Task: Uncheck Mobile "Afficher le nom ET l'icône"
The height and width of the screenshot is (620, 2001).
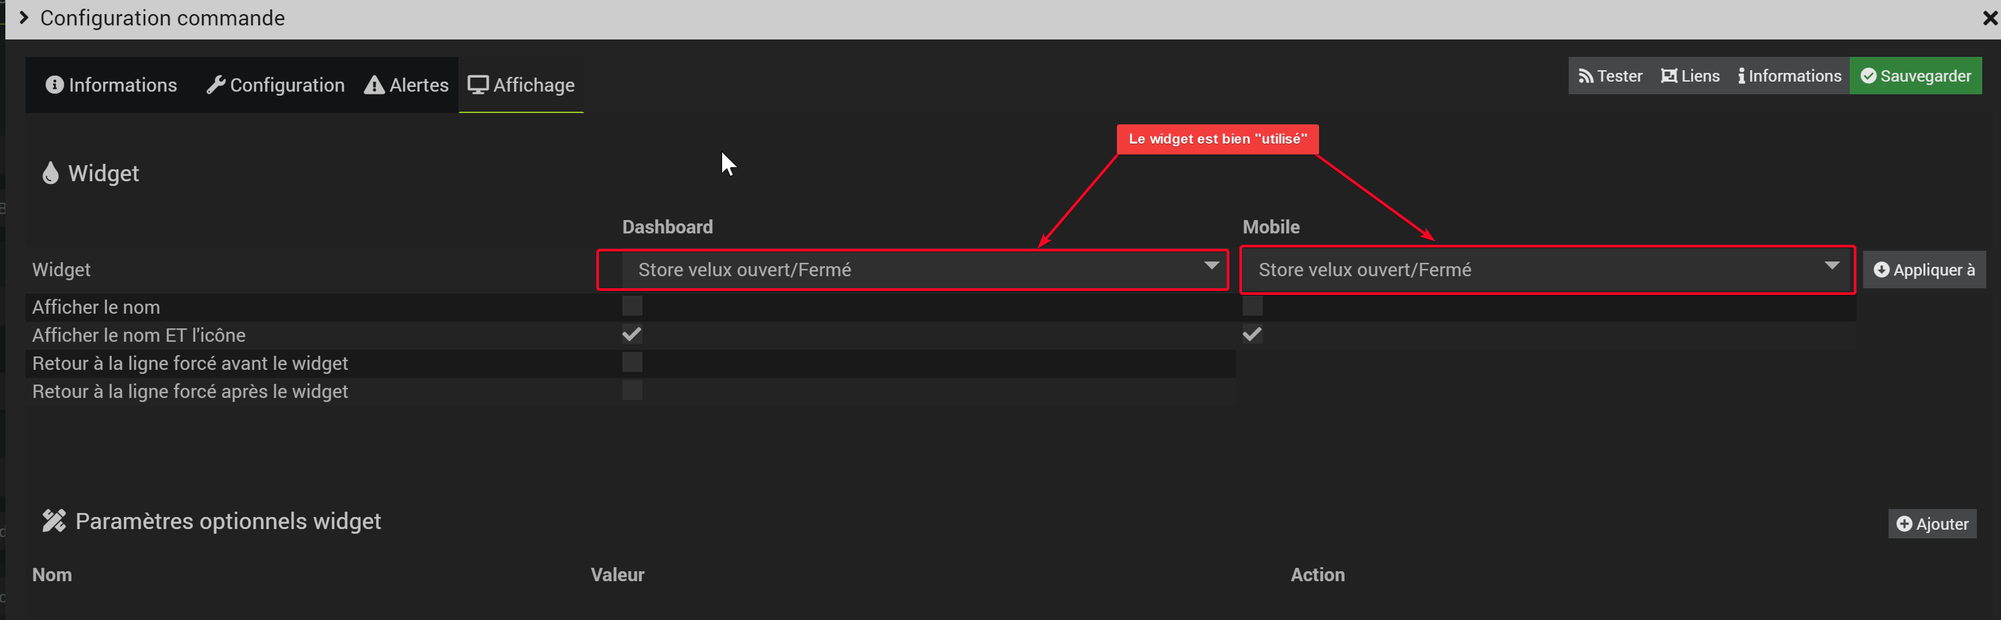Action: coord(1252,334)
